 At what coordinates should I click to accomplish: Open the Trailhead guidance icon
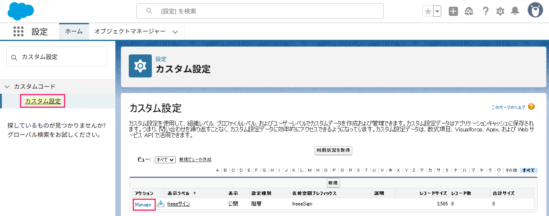coord(469,11)
